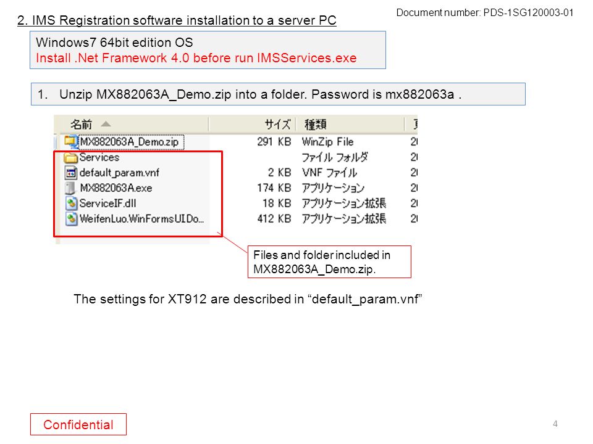Select the ServiceIF.dll file icon
The width and height of the screenshot is (593, 444).
pyautogui.click(x=70, y=203)
